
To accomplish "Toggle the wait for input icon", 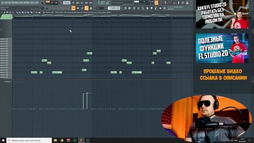I will 78,3.
